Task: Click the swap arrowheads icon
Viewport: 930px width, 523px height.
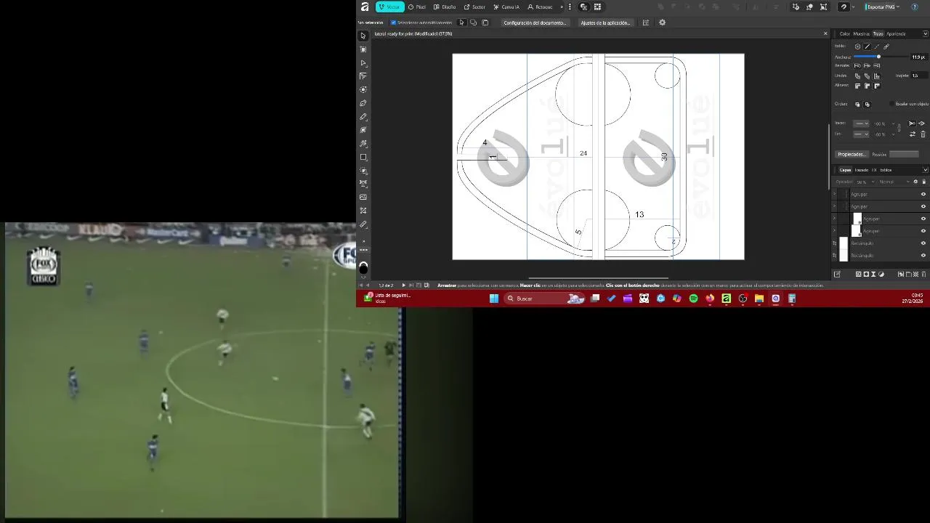Action: click(913, 134)
